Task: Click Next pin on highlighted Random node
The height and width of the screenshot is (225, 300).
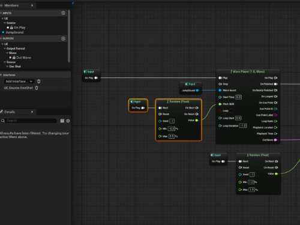Action: coord(160,108)
